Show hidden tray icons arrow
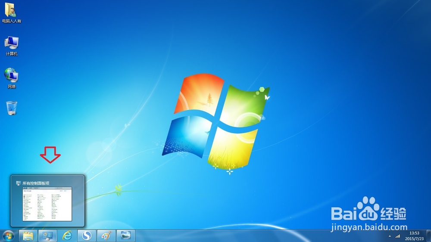Viewport: 431px width, 242px height. coord(390,236)
